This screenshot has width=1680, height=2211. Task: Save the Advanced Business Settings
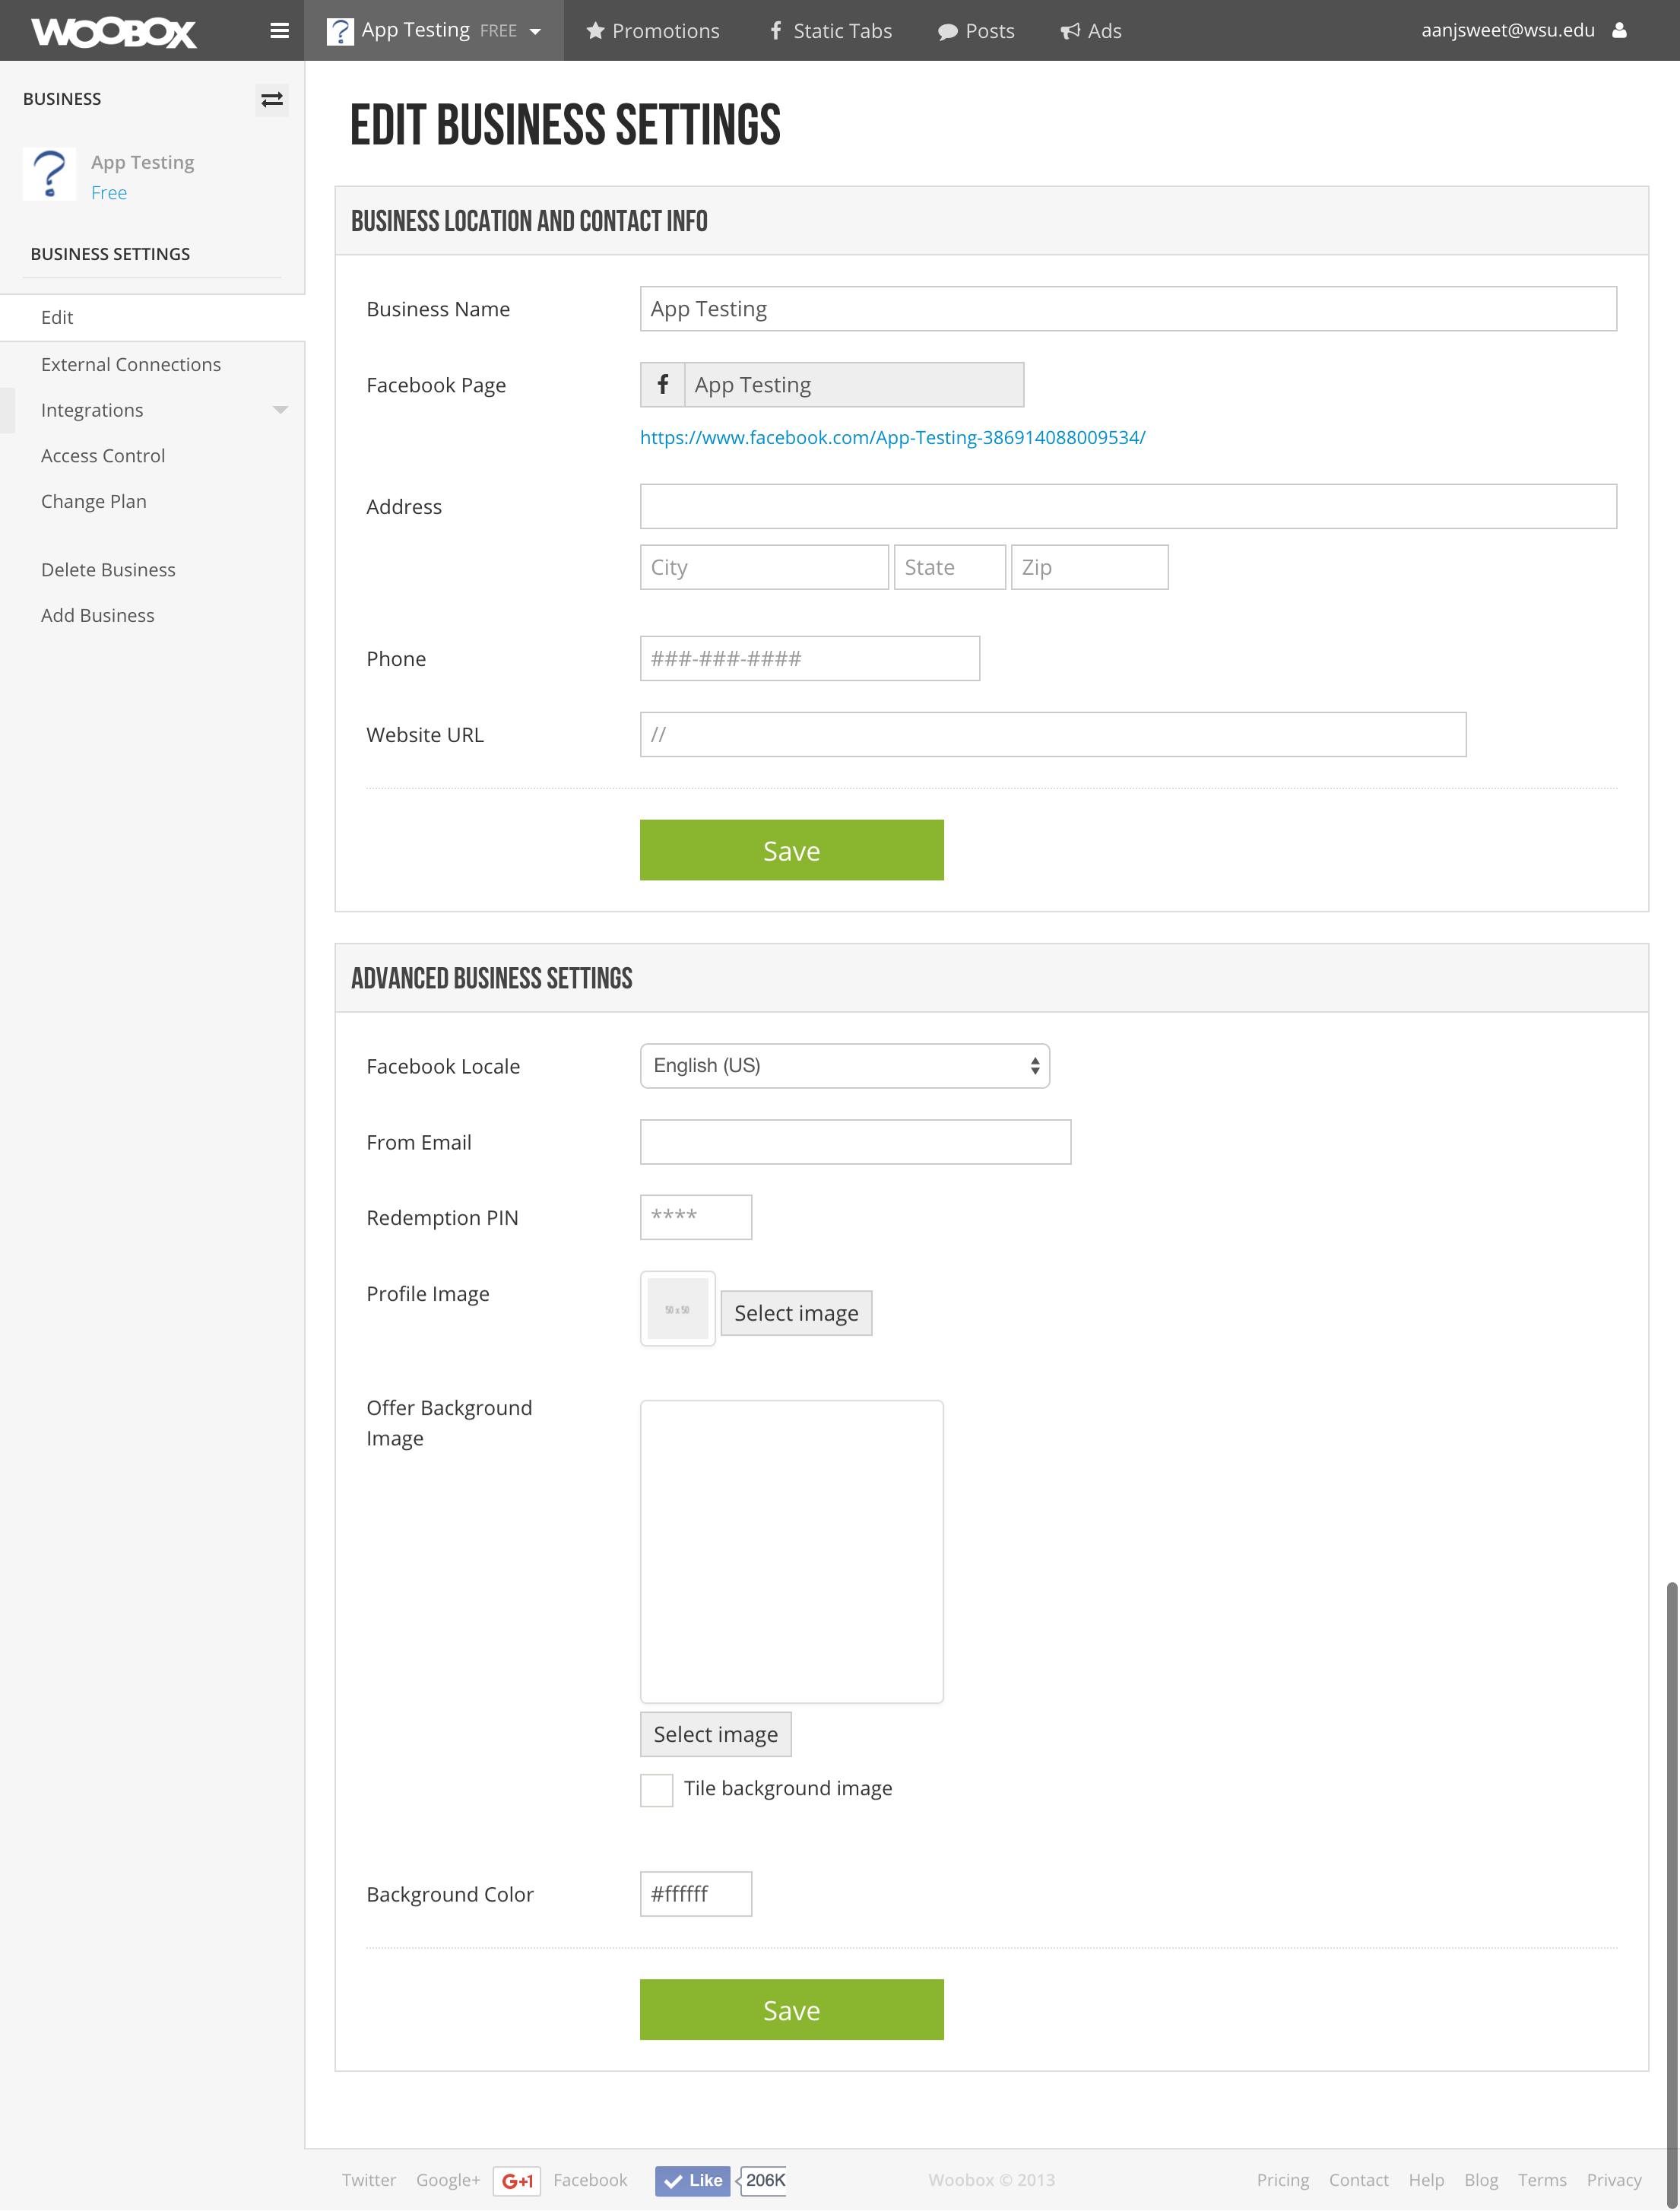[791, 2009]
